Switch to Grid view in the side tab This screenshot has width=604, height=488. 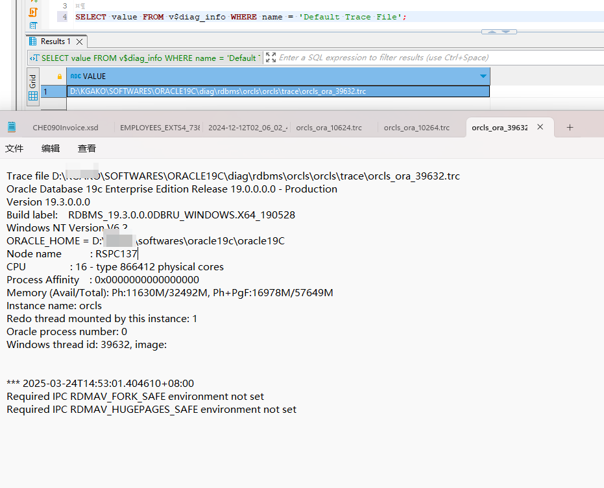(x=33, y=87)
